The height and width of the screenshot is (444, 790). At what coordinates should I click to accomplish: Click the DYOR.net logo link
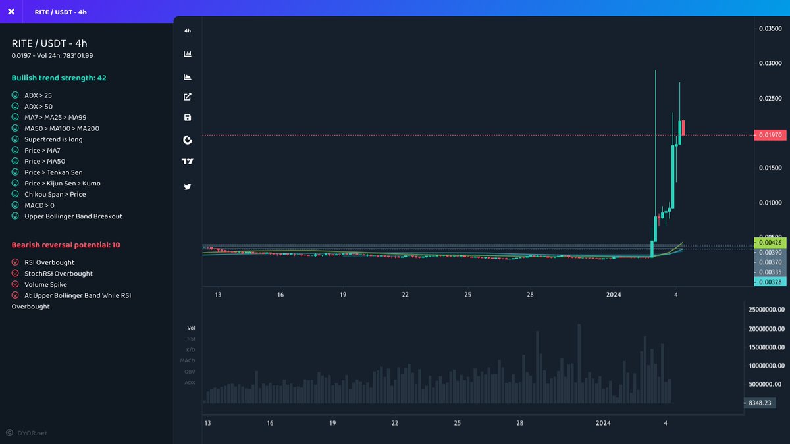[x=27, y=433]
